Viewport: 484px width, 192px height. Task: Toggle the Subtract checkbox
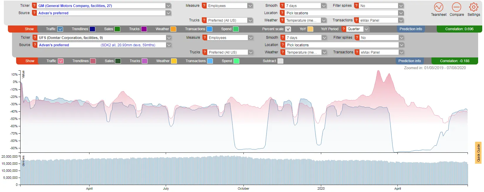click(x=280, y=61)
